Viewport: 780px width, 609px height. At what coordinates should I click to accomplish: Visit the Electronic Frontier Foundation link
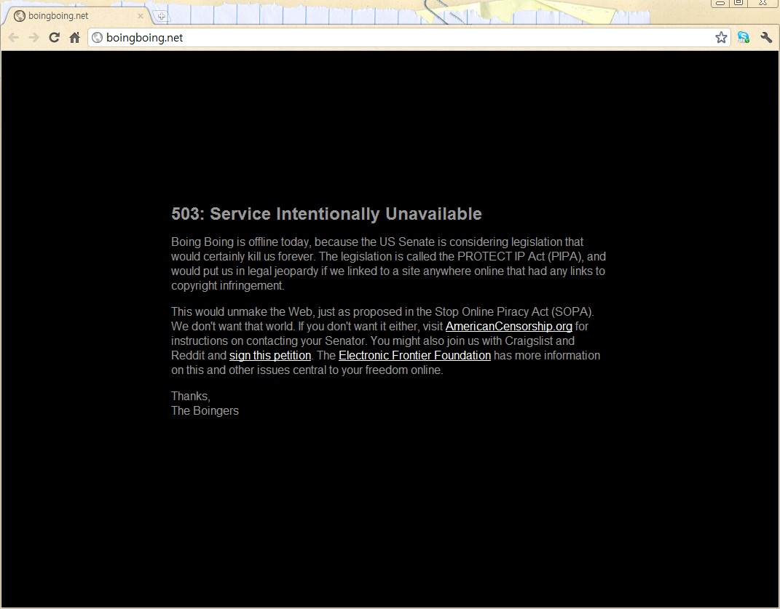pyautogui.click(x=414, y=356)
